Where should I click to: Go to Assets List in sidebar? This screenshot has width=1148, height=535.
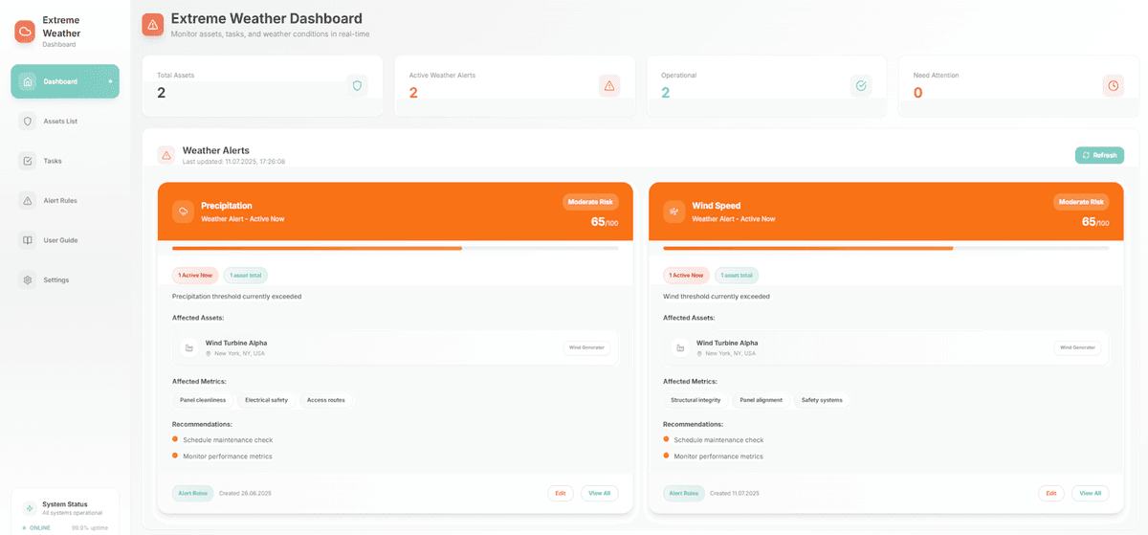point(60,122)
